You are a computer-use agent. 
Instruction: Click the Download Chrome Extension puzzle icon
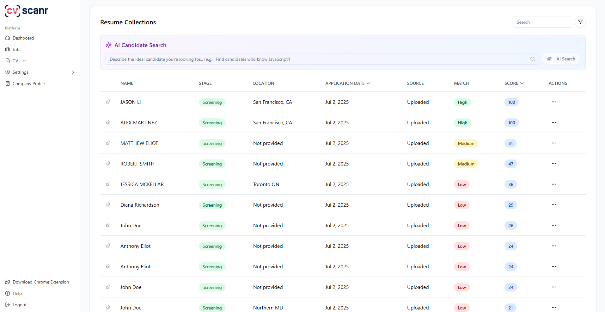pyautogui.click(x=8, y=282)
